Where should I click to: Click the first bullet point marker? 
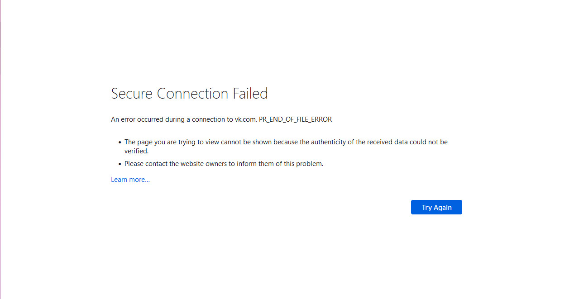click(x=120, y=142)
